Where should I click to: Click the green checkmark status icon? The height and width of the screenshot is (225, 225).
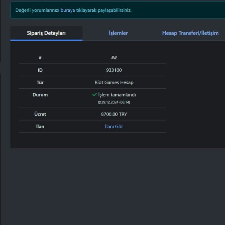pos(94,95)
